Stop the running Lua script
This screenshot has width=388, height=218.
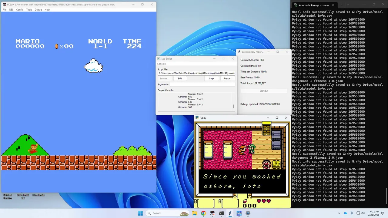tap(211, 78)
